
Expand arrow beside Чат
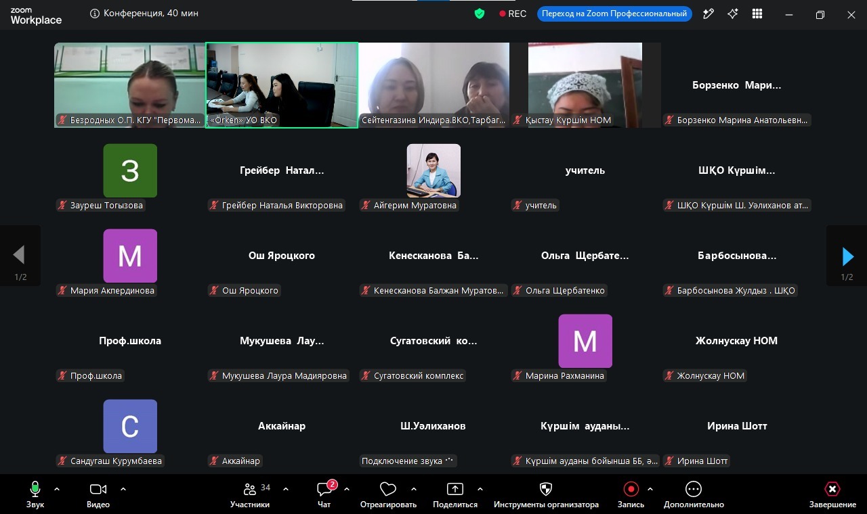347,488
